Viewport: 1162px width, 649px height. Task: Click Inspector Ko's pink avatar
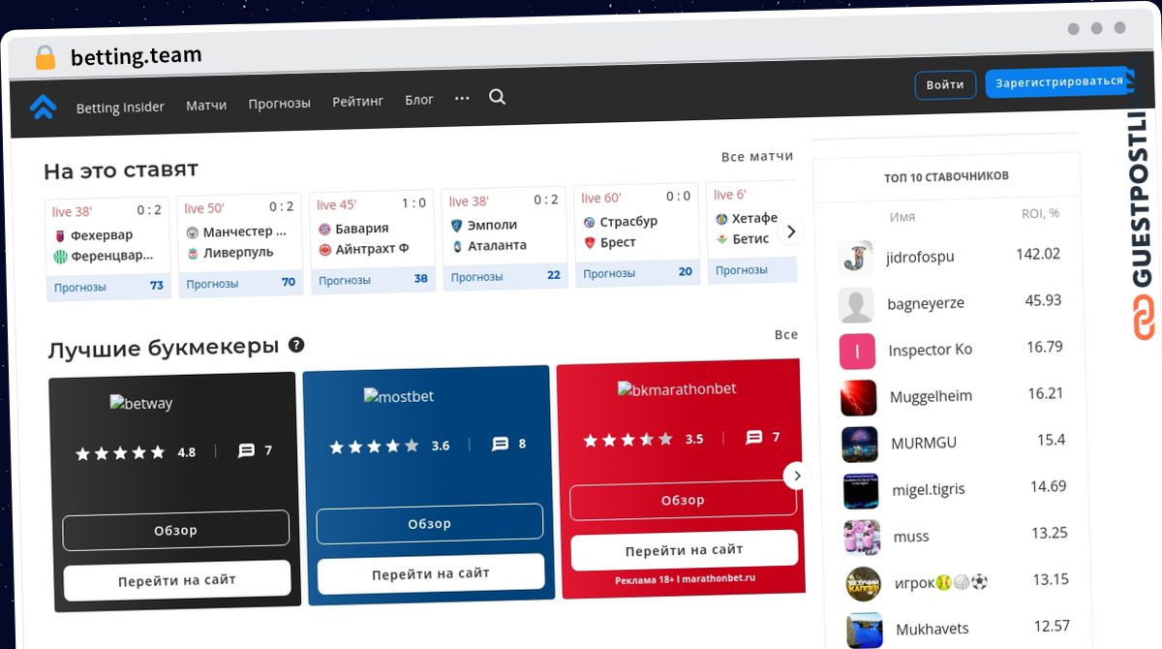point(857,352)
